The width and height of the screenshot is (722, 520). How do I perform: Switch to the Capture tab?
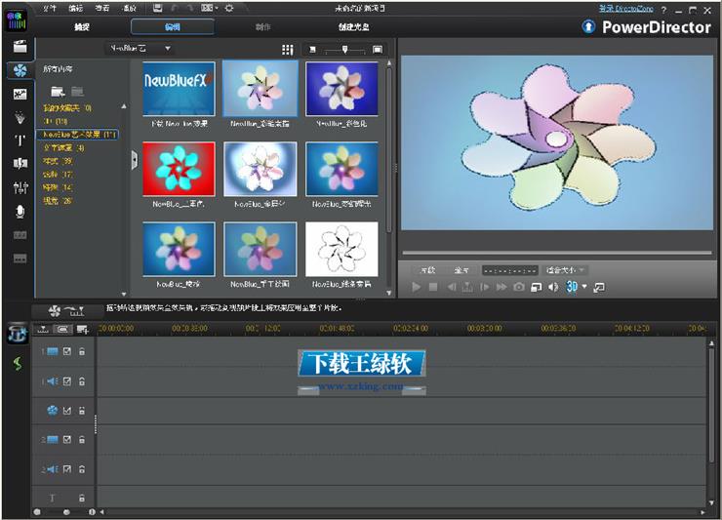[x=82, y=27]
